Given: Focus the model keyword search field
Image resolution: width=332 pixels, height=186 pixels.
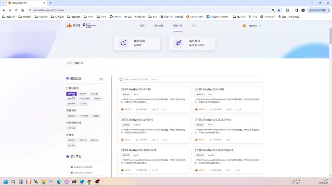Looking at the screenshot, I should tap(191, 80).
